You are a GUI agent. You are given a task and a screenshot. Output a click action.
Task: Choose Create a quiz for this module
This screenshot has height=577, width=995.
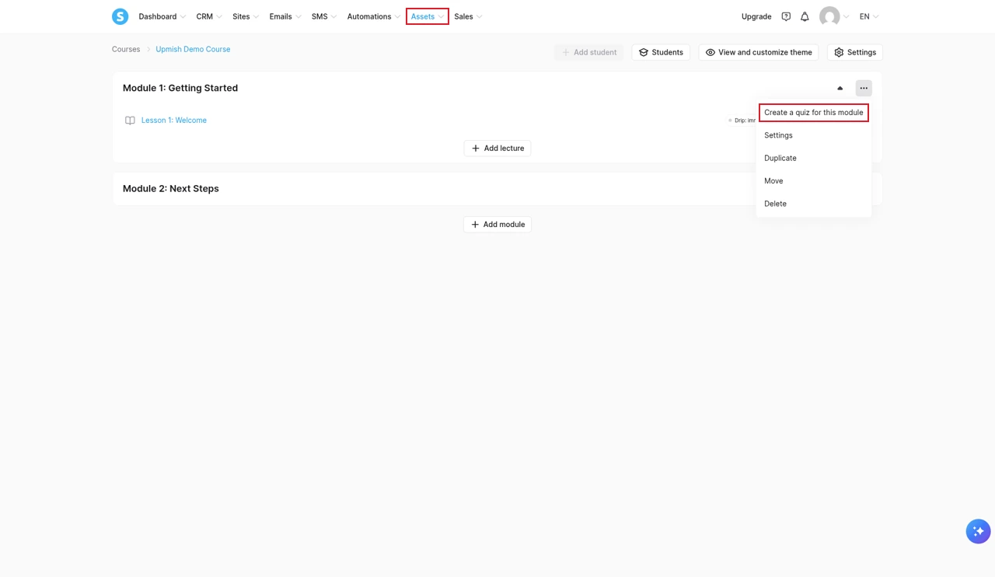[813, 113]
